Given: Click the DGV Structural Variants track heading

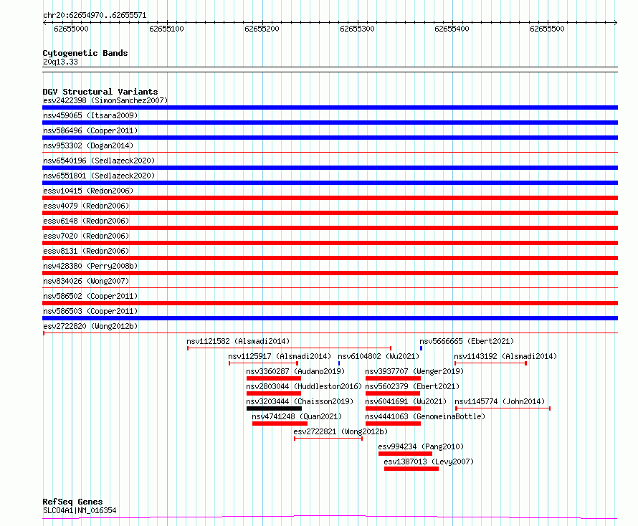Looking at the screenshot, I should 100,92.
